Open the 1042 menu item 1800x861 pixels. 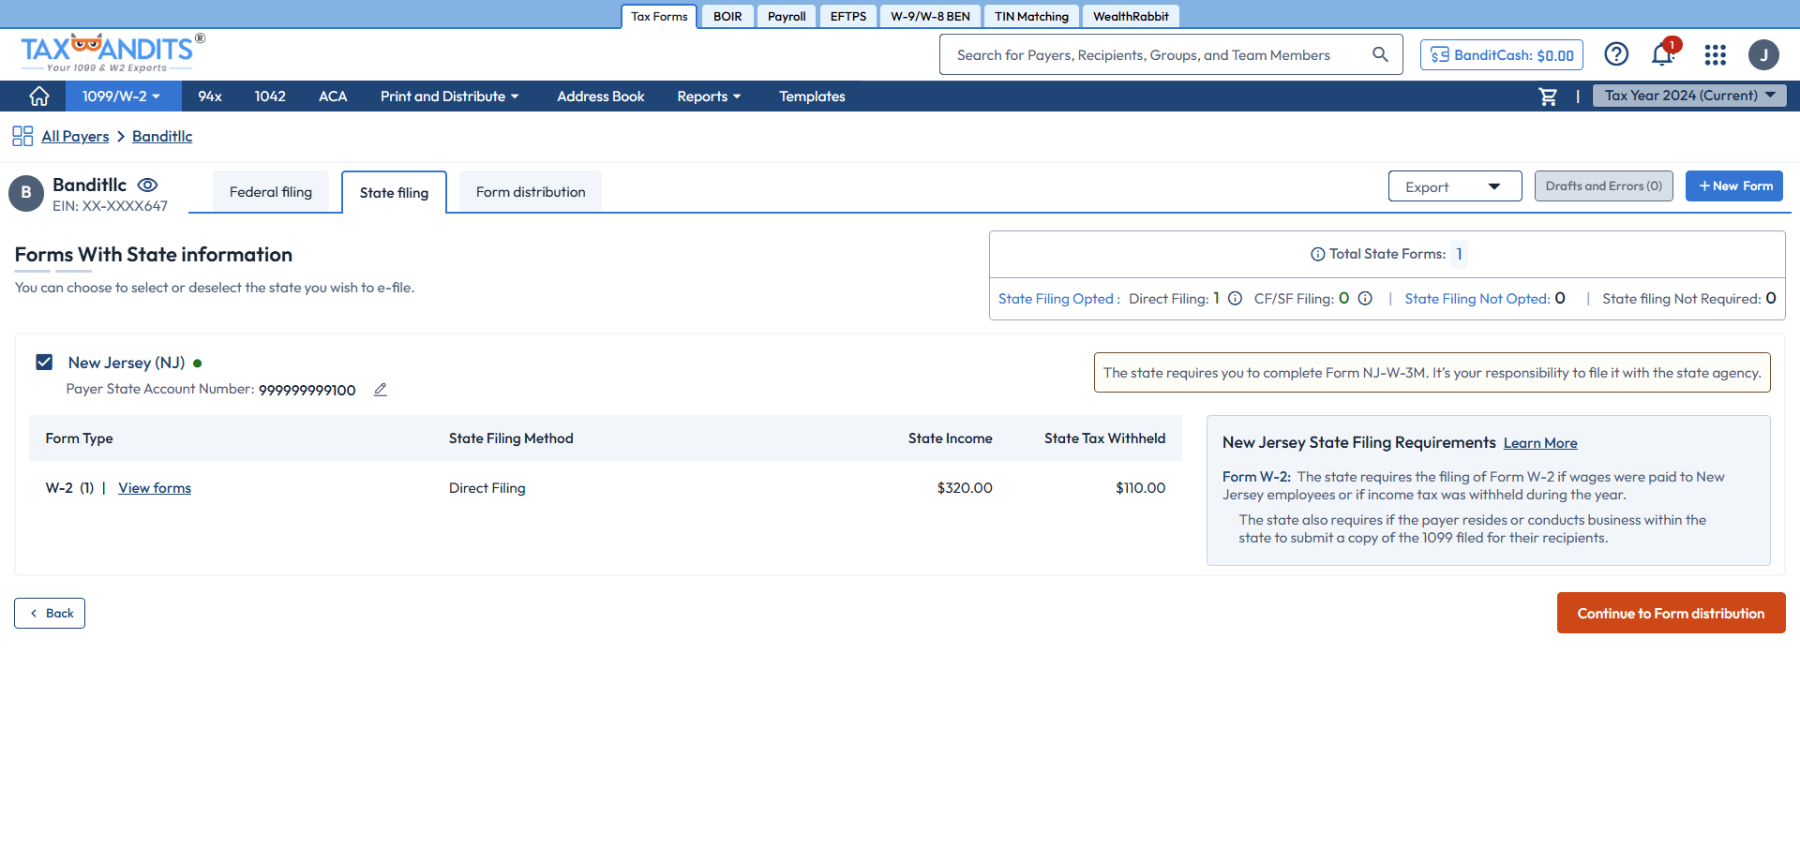coord(270,96)
